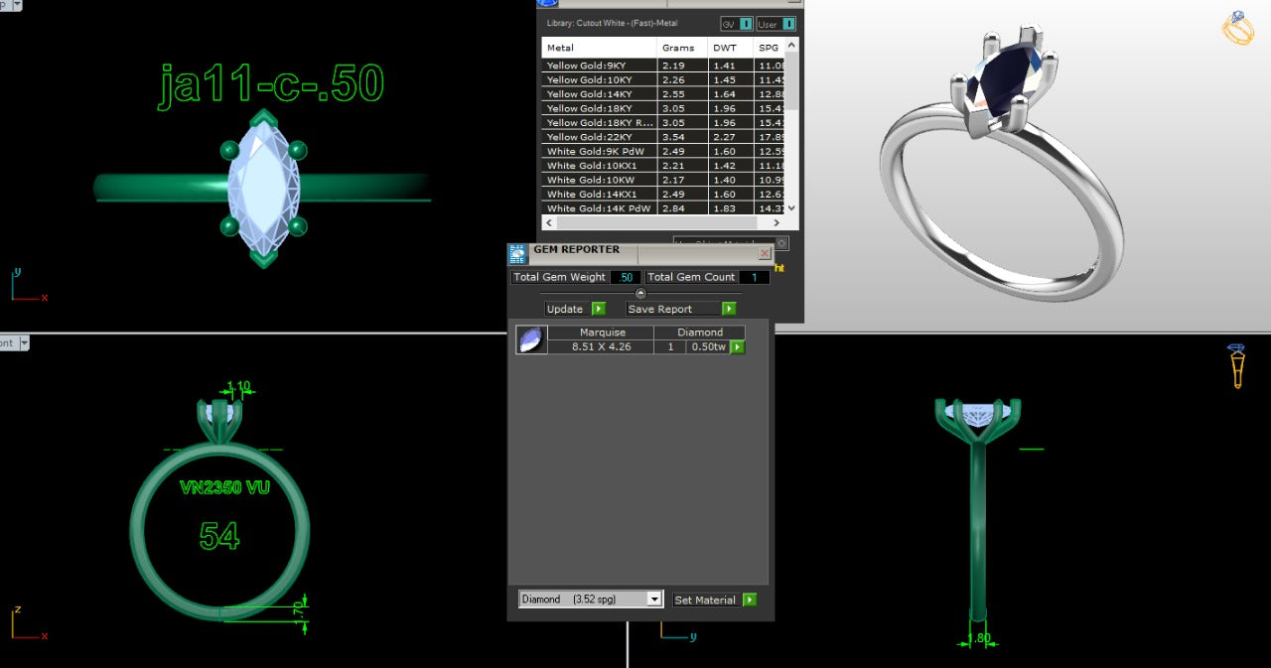Image resolution: width=1271 pixels, height=668 pixels.
Task: Click the Gem Reporter panel icon
Action: (x=517, y=253)
